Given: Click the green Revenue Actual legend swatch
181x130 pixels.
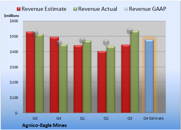Looking at the screenshot, I should [x=75, y=9].
